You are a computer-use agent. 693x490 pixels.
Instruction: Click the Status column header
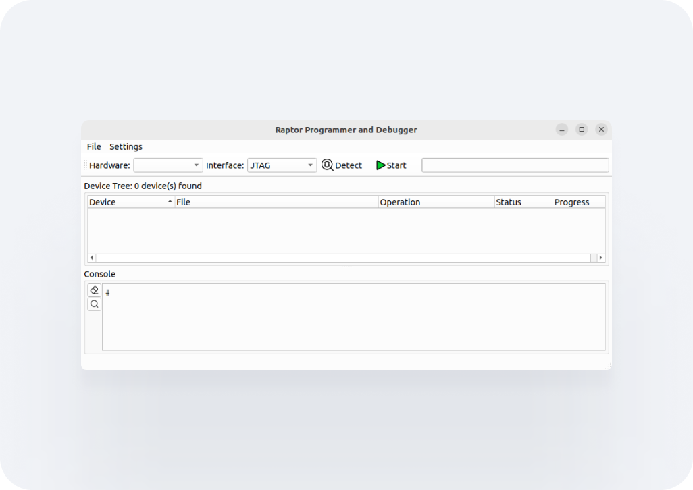[x=523, y=202]
